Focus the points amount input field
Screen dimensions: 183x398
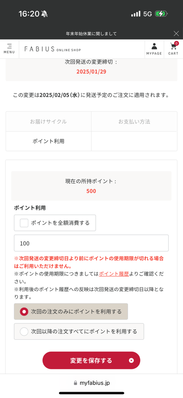[91, 243]
